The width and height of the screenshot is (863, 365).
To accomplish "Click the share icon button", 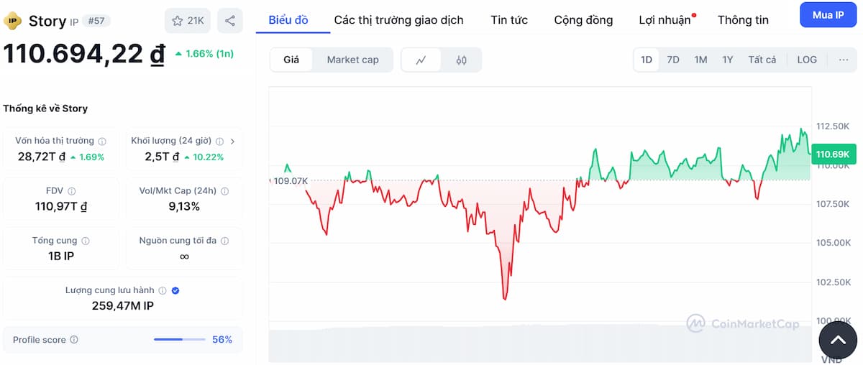I will pos(230,21).
